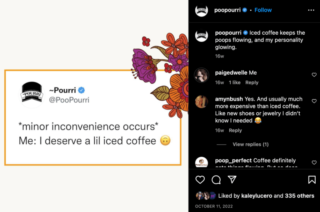
Task: Reply to paigedwelle's comment
Action: tap(252, 82)
